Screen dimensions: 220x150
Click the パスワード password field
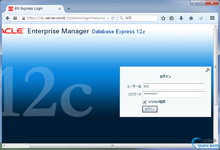click(174, 94)
